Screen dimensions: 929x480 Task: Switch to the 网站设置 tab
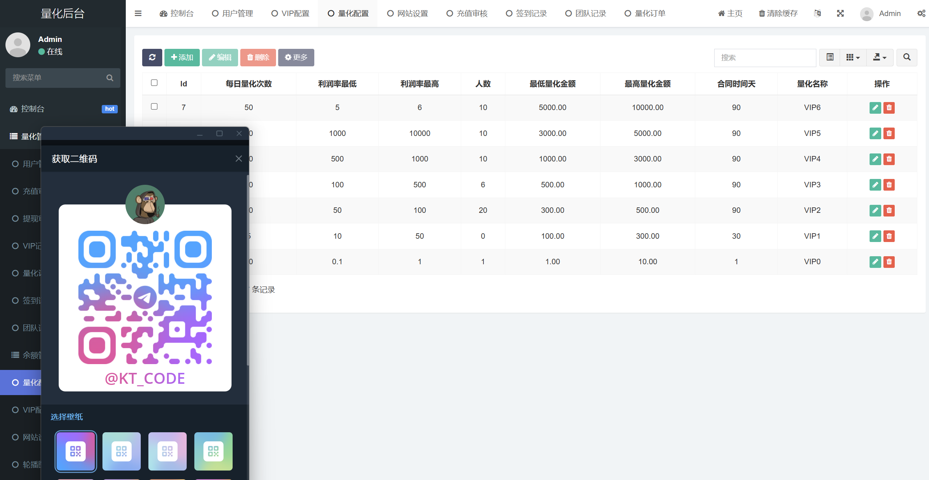pos(407,13)
